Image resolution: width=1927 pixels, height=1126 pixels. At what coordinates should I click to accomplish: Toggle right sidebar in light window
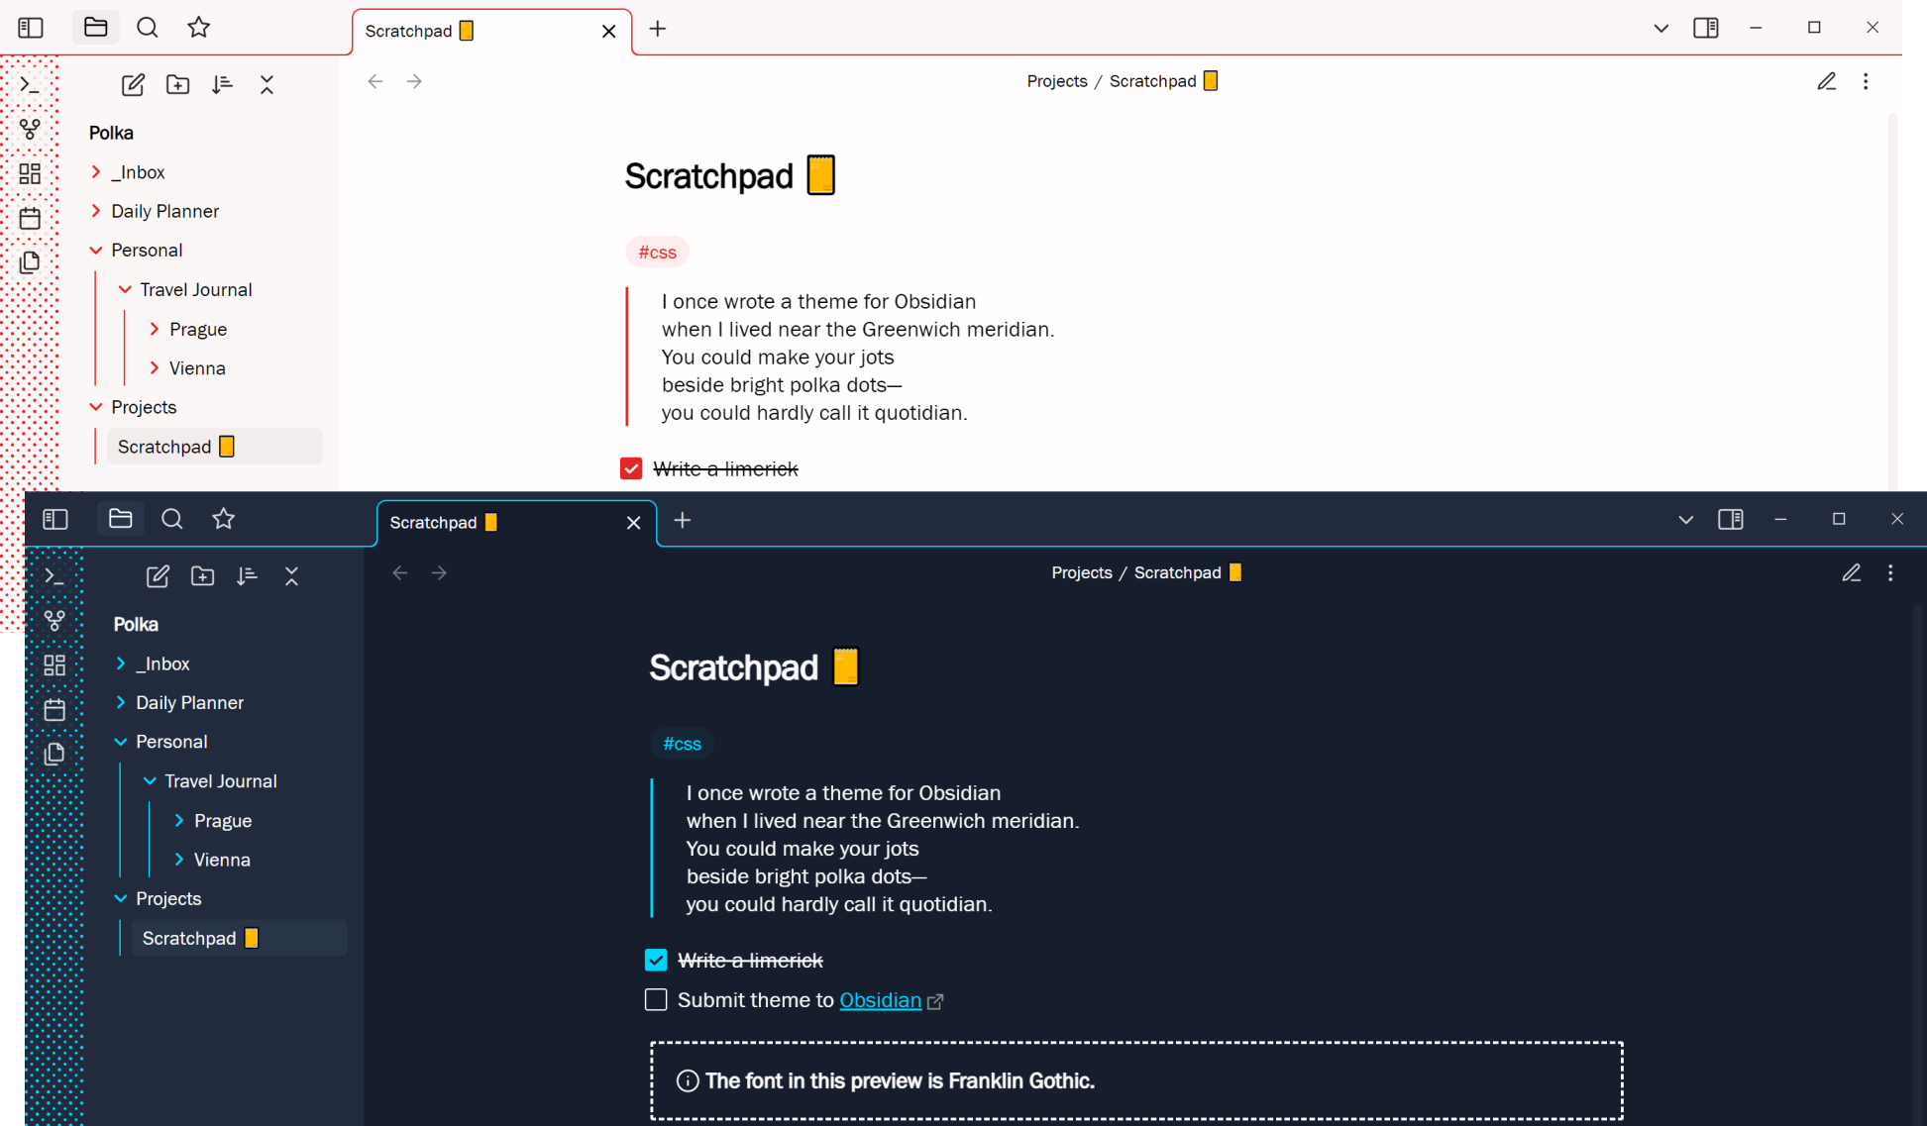coord(1706,28)
